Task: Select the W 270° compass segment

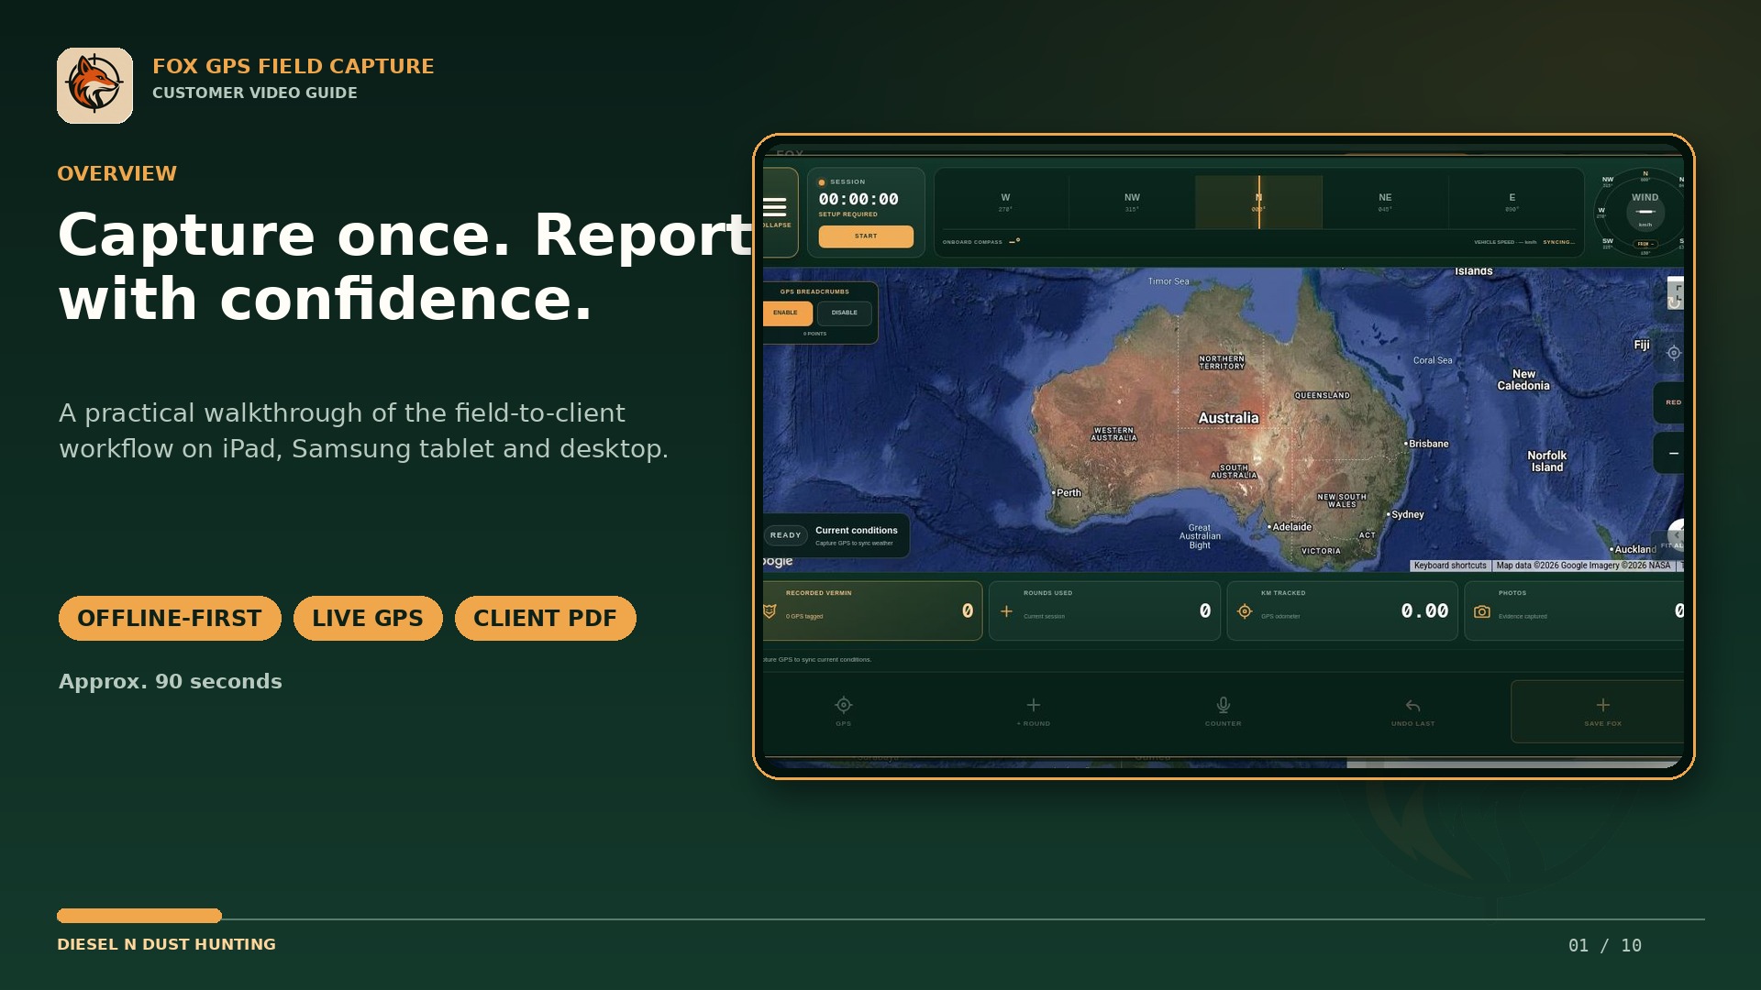Action: pyautogui.click(x=1006, y=203)
